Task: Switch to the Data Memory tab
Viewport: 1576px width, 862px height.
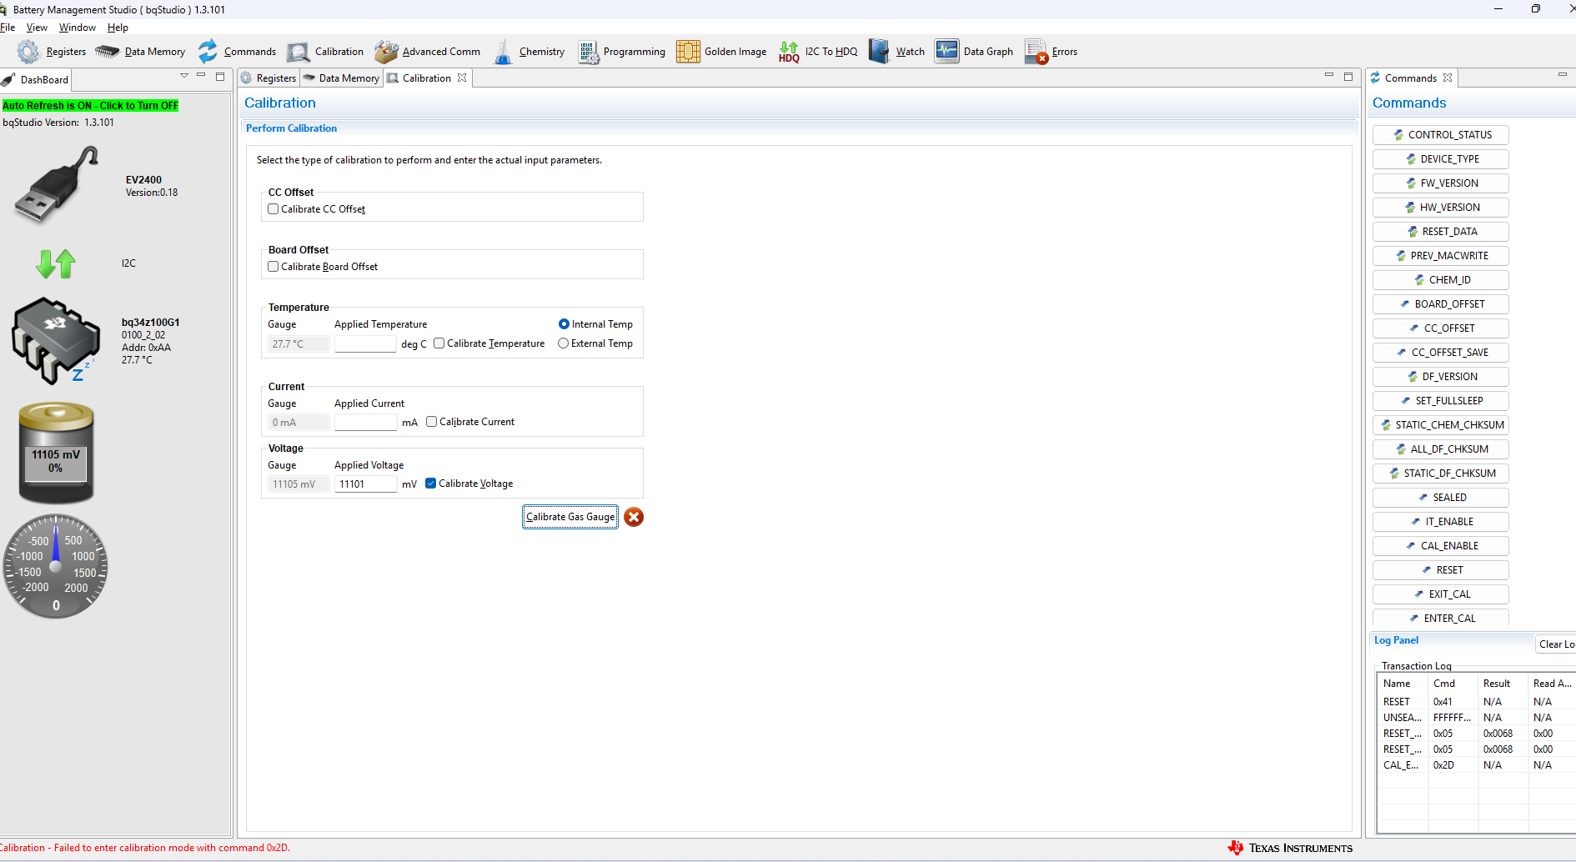Action: pyautogui.click(x=342, y=78)
